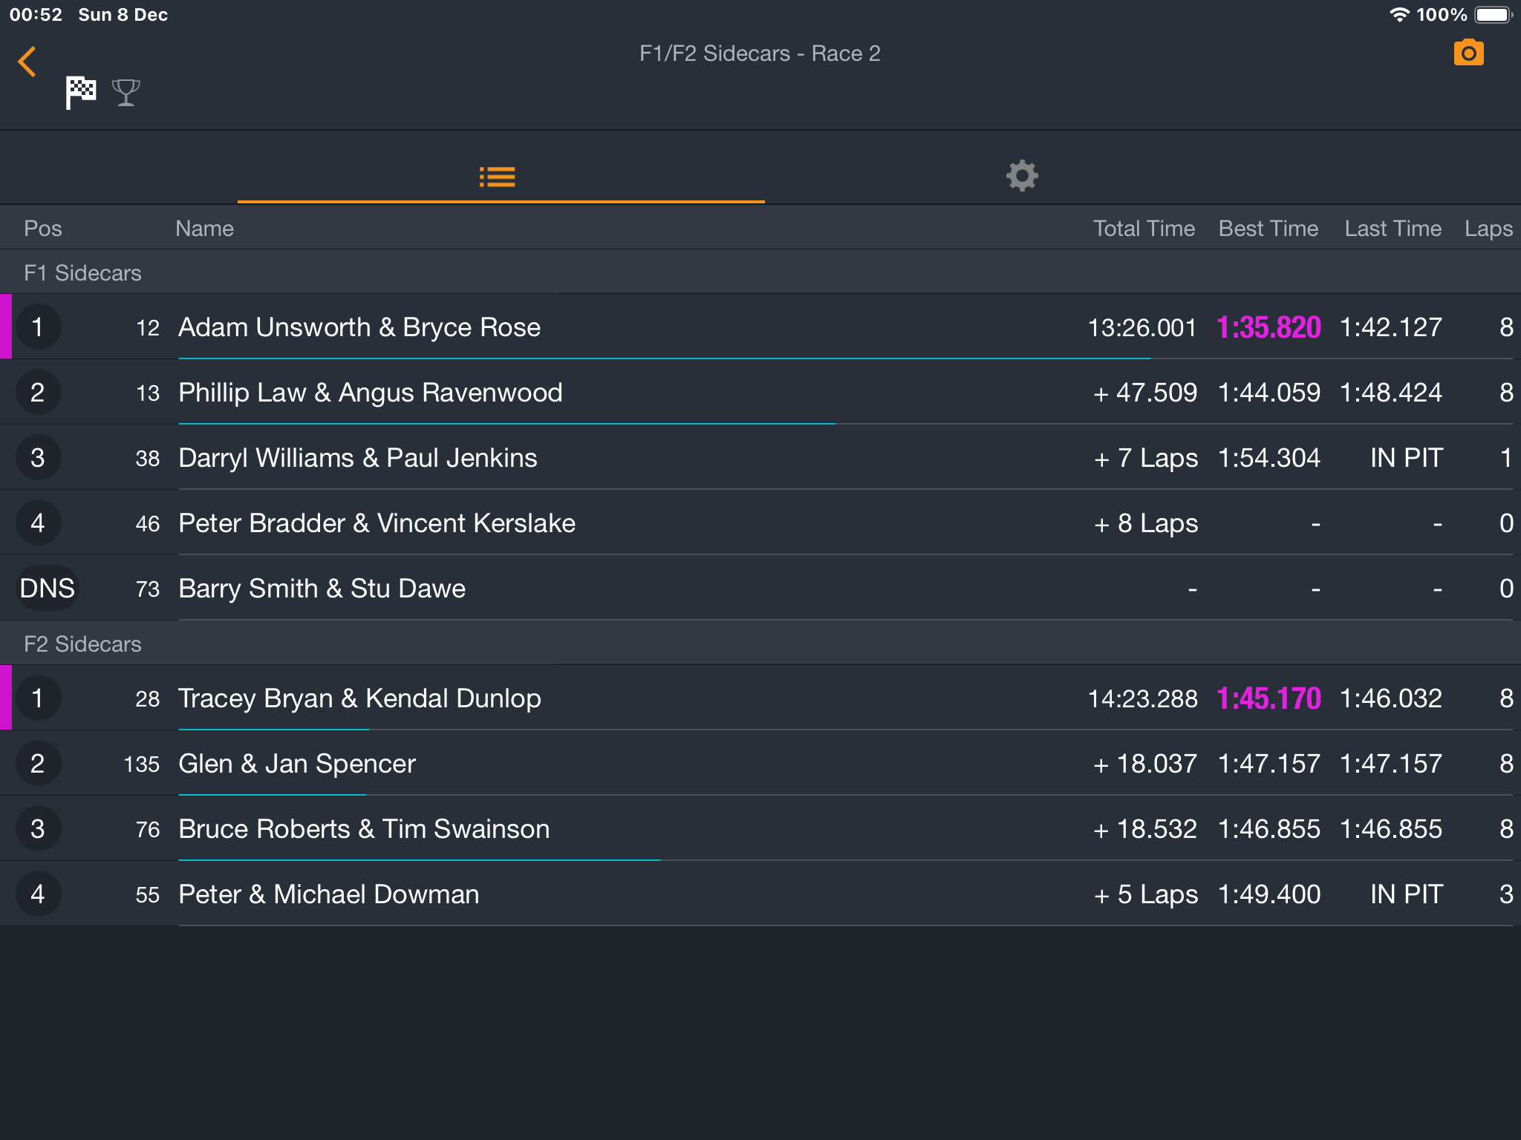
Task: Open Barry Smith & Stu Dawe row
Action: (x=760, y=588)
